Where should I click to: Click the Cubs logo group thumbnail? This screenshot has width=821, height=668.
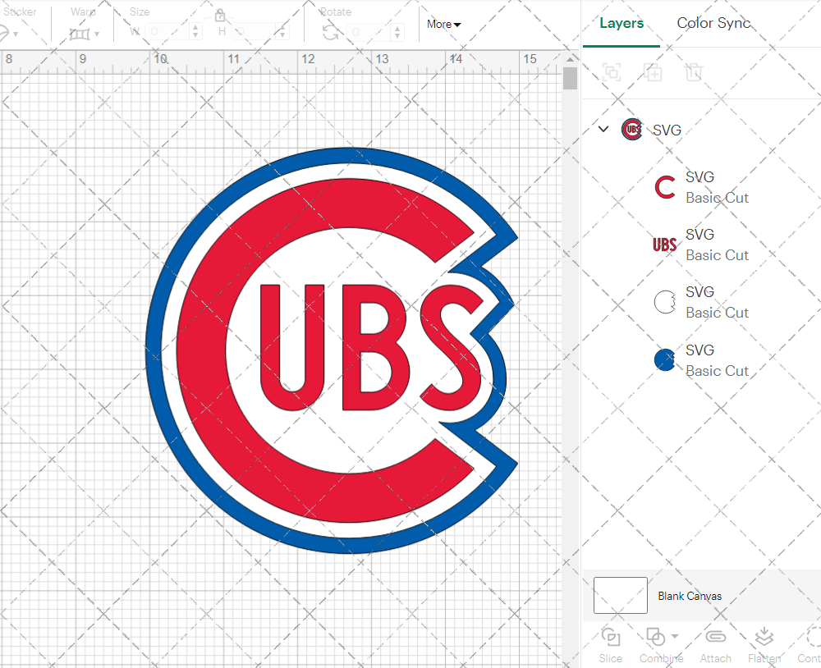632,130
